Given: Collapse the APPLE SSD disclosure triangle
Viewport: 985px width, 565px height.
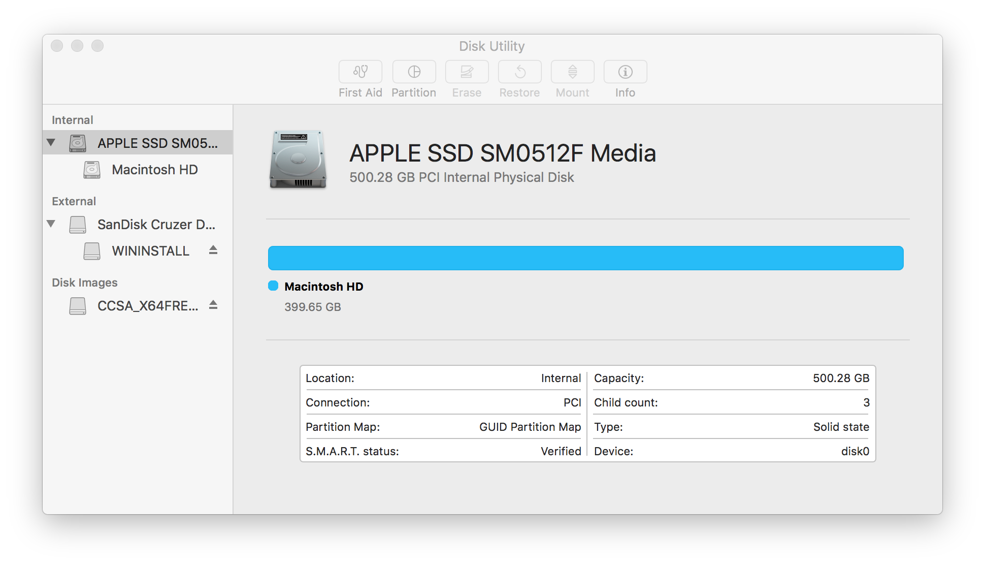Looking at the screenshot, I should coord(50,143).
